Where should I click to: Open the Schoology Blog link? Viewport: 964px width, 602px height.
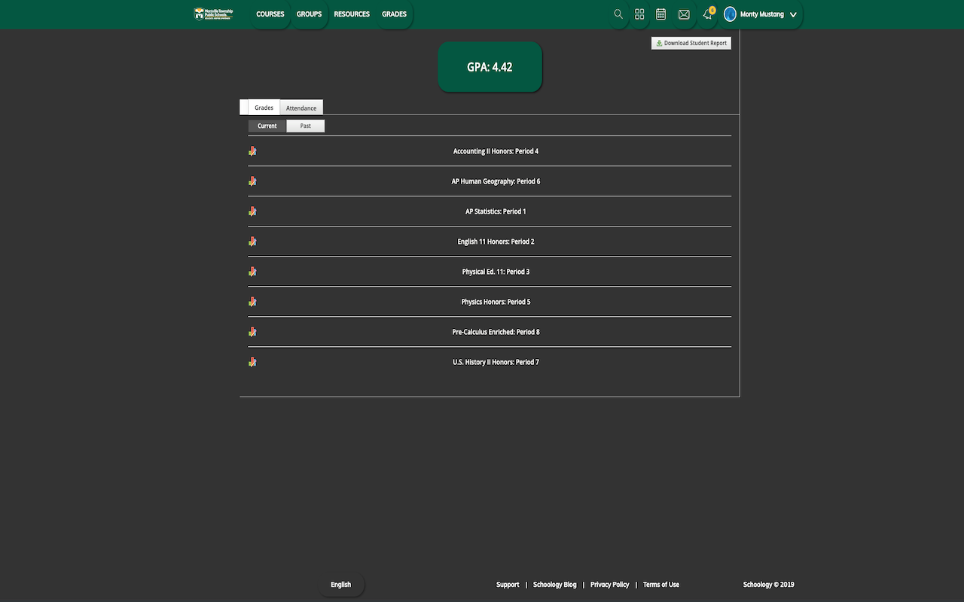coord(554,585)
